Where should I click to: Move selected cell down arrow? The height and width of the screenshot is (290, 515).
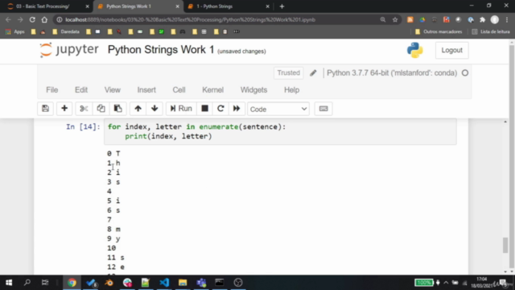[154, 109]
